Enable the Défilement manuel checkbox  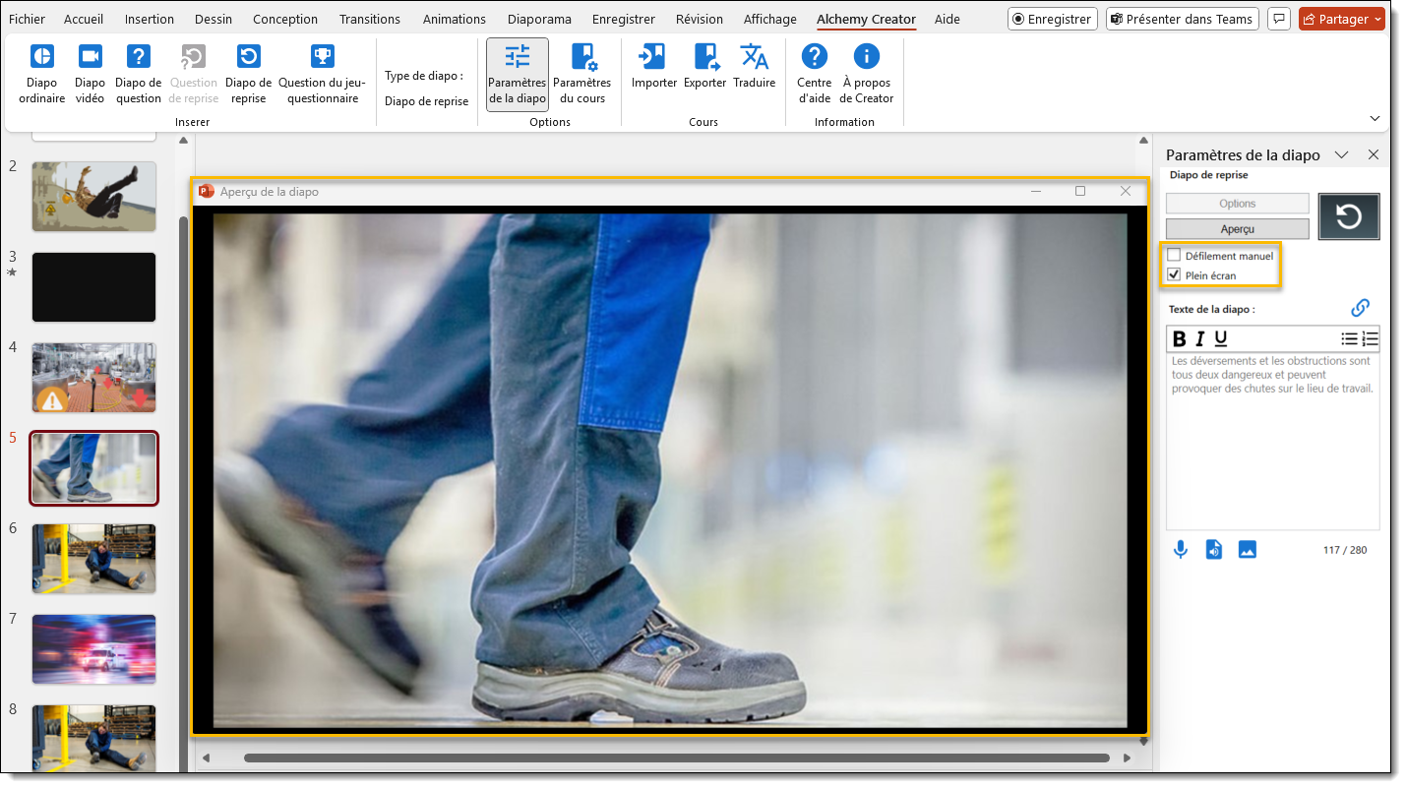(x=1174, y=256)
